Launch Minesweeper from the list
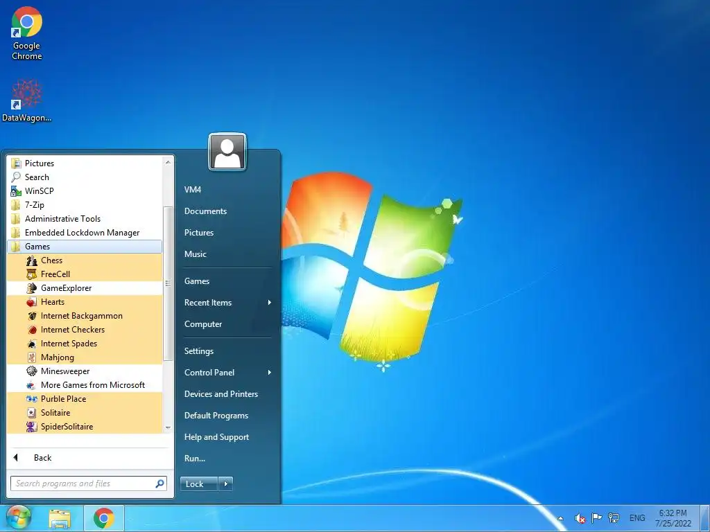Viewport: 710px width, 532px height. coord(84,371)
